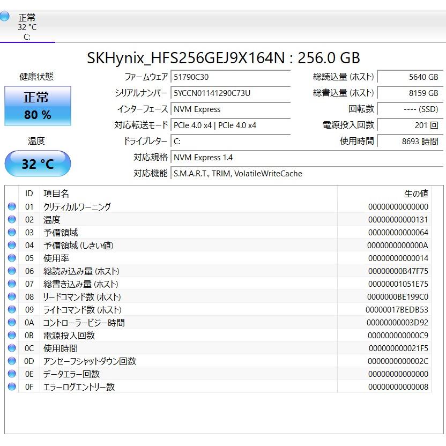Click the total host reads value 5640 GB
Viewport: 446px width, 446px height.
410,77
